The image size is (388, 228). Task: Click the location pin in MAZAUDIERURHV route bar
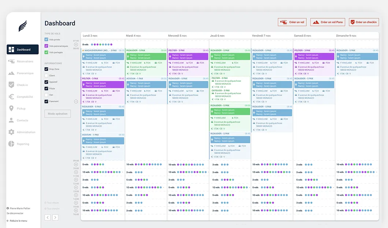[84, 57]
